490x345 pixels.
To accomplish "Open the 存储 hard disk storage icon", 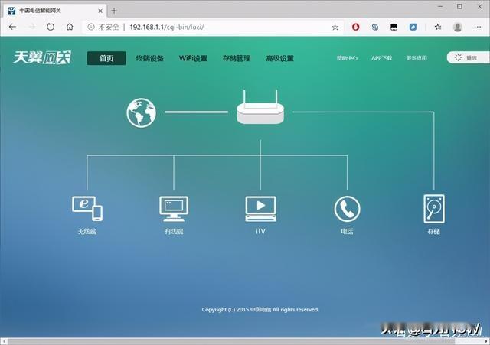I will pyautogui.click(x=434, y=209).
